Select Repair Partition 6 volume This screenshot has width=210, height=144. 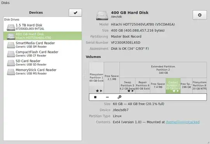[x=143, y=85]
